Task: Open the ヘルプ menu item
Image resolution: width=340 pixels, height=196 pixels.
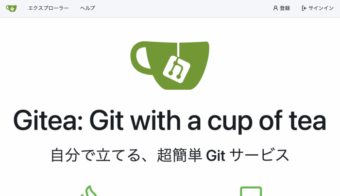Action: click(x=87, y=8)
